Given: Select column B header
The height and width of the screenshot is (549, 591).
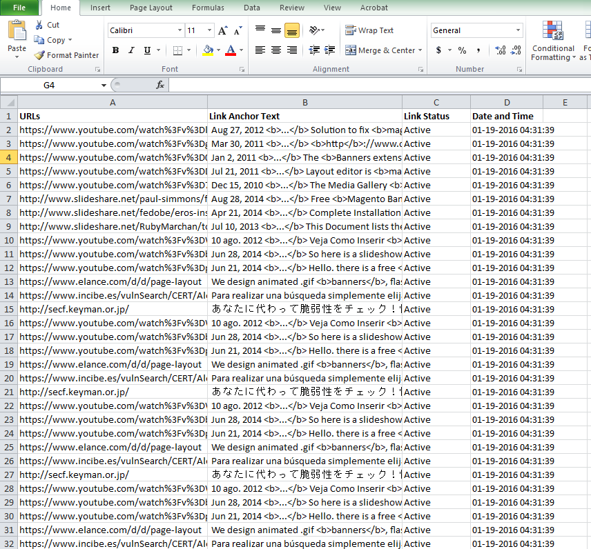Looking at the screenshot, I should [305, 102].
